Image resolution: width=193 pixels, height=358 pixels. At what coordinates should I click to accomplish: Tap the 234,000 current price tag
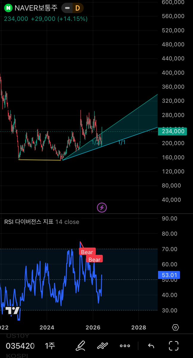(172, 131)
